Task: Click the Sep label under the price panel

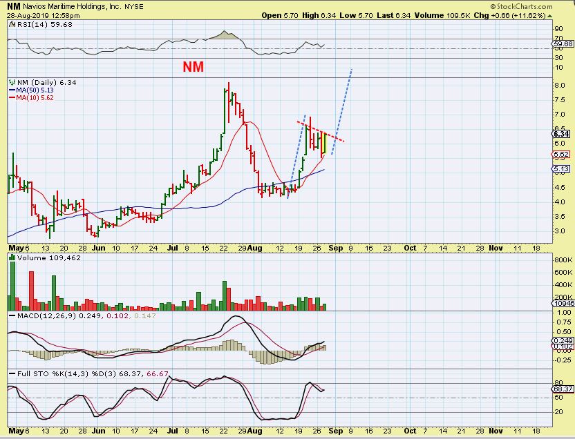Action: click(336, 248)
